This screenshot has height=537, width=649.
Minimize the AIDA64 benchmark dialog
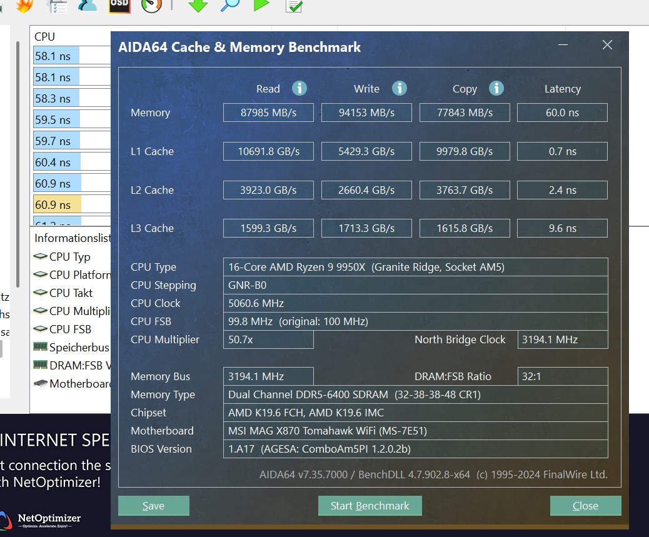click(x=563, y=44)
